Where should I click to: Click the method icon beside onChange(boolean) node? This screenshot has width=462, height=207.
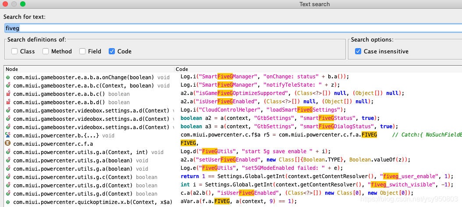point(8,77)
